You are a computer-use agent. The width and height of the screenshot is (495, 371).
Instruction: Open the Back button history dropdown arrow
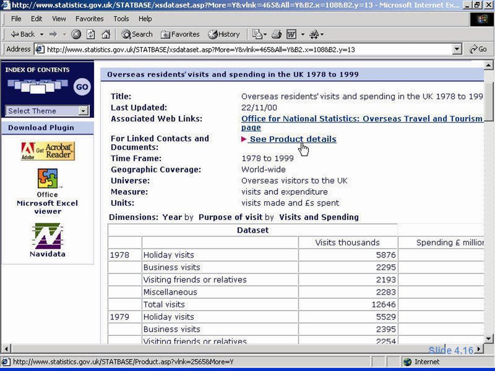click(42, 34)
